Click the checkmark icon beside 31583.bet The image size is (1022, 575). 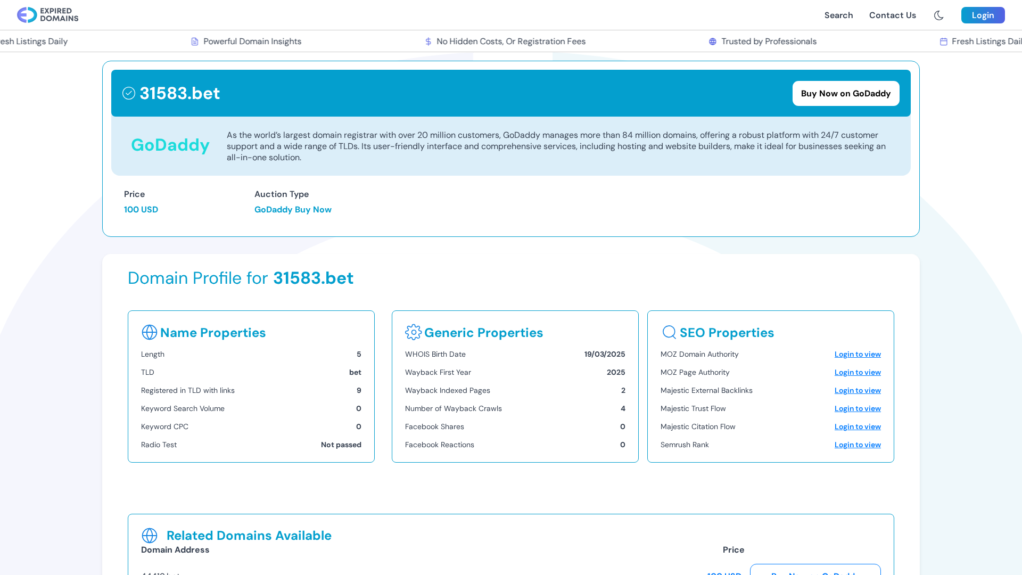pyautogui.click(x=129, y=93)
